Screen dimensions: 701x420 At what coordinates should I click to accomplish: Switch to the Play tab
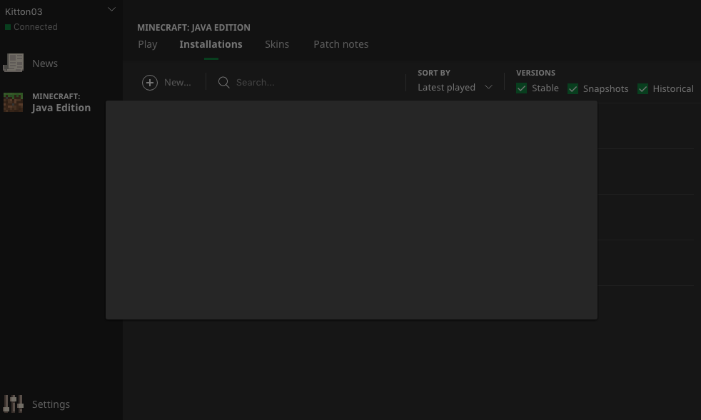pos(148,44)
